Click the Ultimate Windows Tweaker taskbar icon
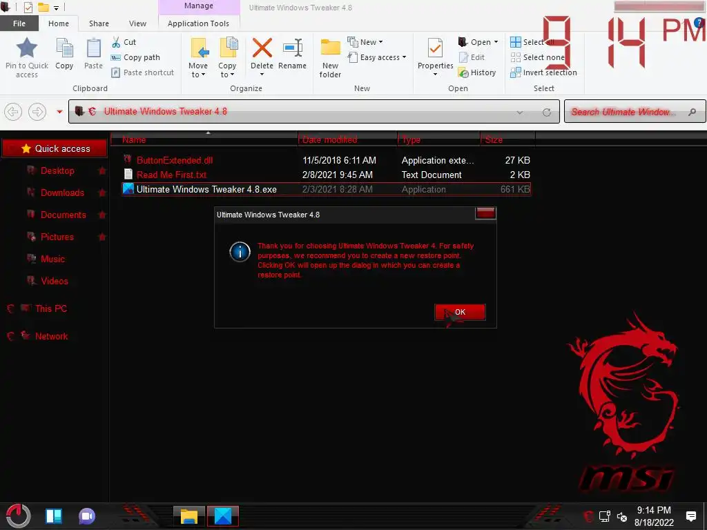The width and height of the screenshot is (707, 530). click(x=223, y=516)
